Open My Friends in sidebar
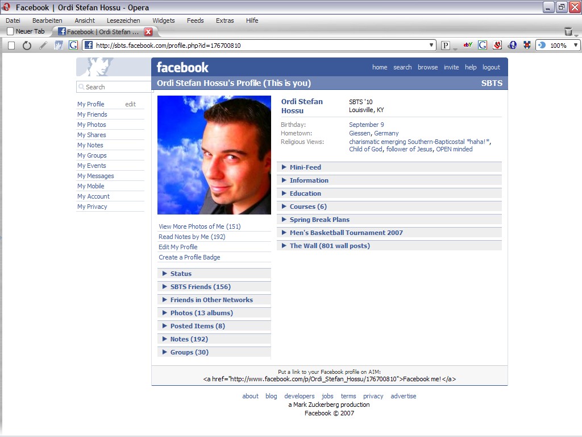Viewport: 582px width, 437px height. coord(92,114)
